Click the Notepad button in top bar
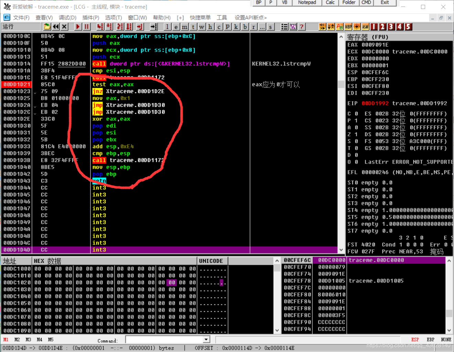The image size is (454, 352). coord(307,2)
